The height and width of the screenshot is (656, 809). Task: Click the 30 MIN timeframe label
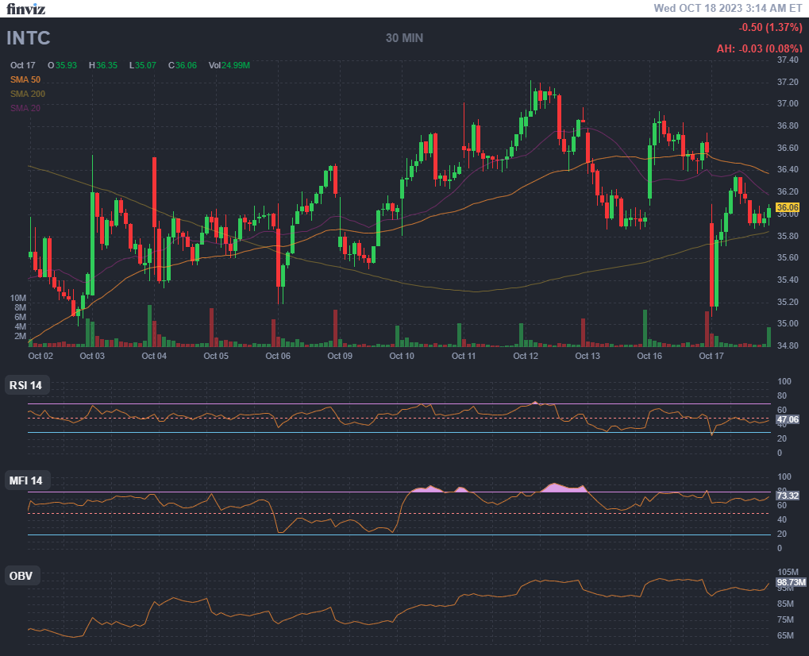(404, 38)
